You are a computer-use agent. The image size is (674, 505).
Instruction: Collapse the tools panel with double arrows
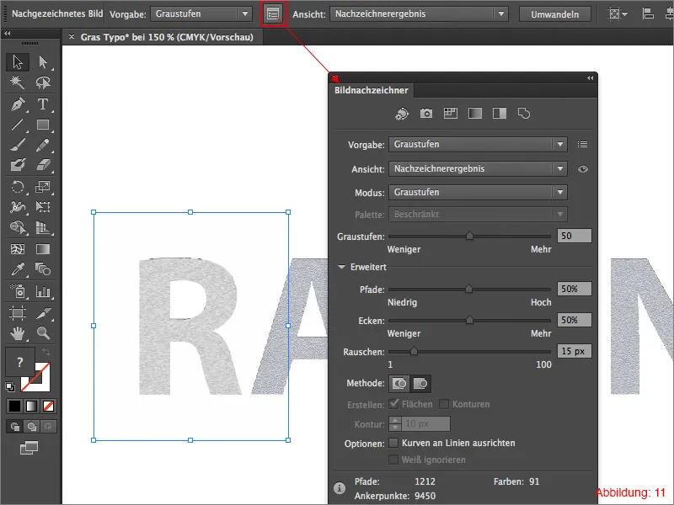8,34
